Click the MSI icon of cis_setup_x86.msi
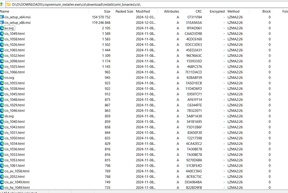This screenshot has width=288, height=193. pos(2,23)
